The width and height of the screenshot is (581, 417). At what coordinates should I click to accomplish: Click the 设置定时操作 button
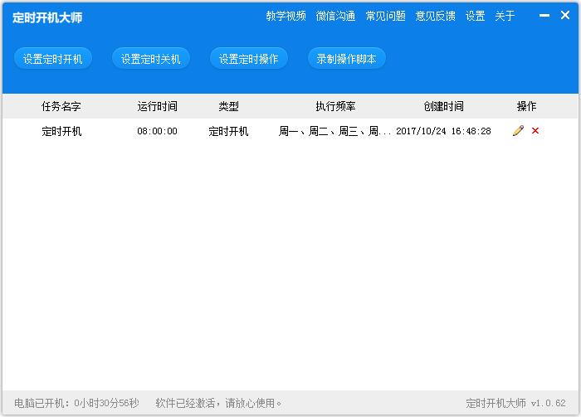248,59
